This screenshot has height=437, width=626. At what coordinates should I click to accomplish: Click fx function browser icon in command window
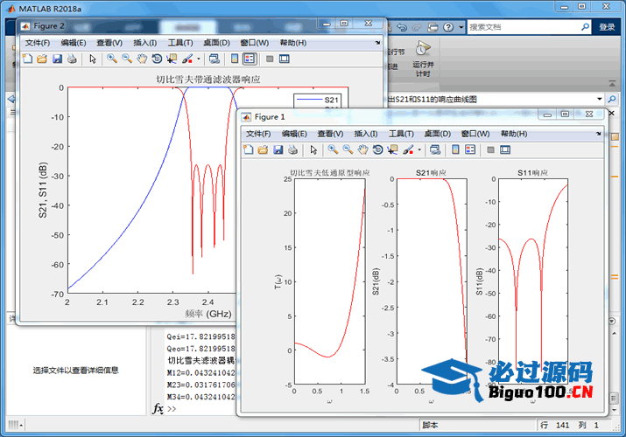click(x=158, y=409)
